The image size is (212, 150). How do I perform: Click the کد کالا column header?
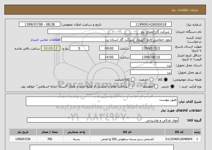(179, 132)
